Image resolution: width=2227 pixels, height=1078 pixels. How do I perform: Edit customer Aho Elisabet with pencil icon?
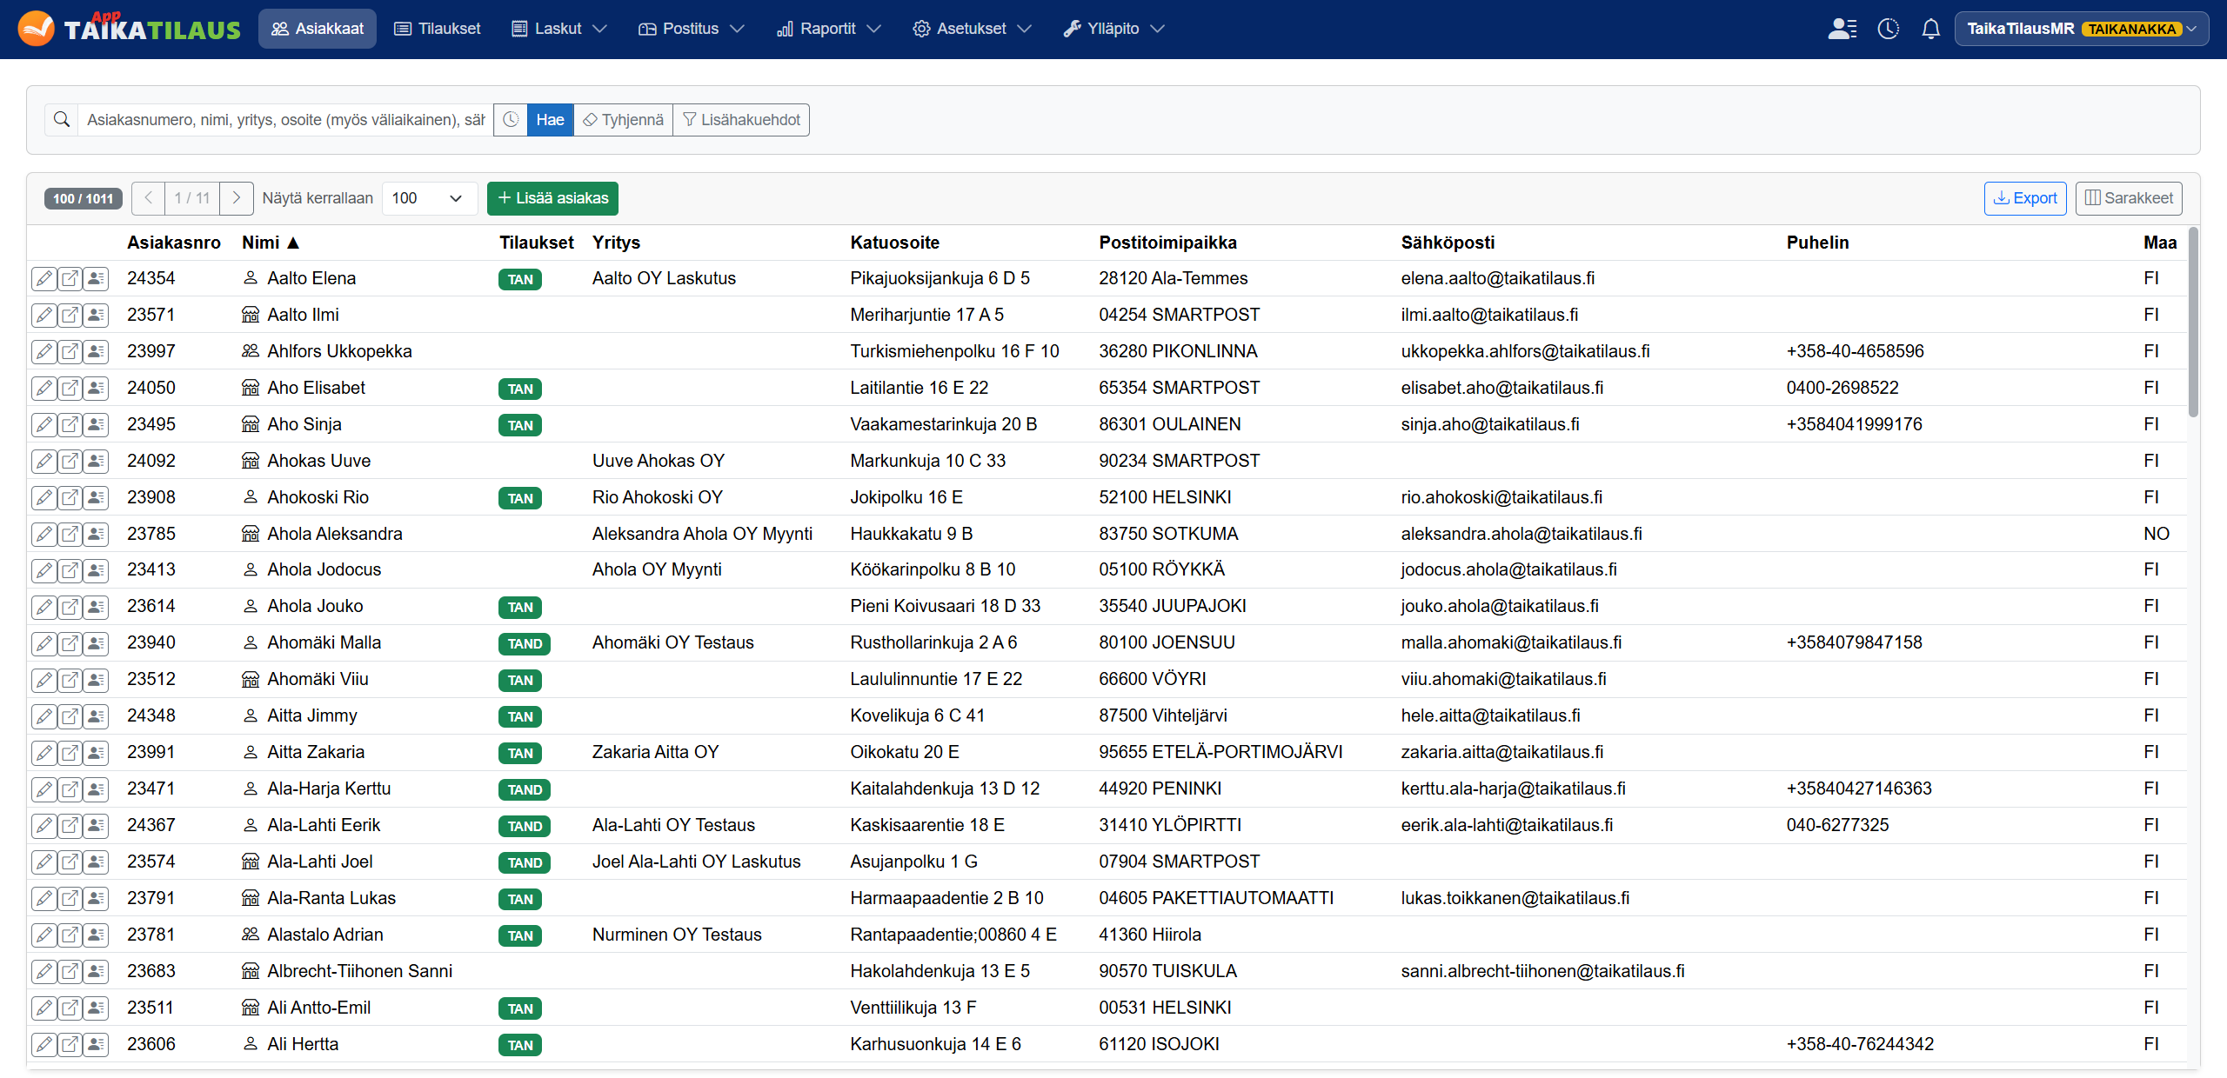44,389
